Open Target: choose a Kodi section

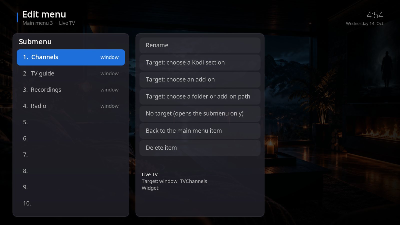tap(200, 62)
